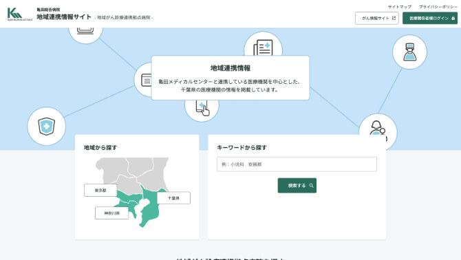Viewport: 461px width, 260px height.
Task: Select 神奈川県 on the region map
Action: pyautogui.click(x=111, y=213)
